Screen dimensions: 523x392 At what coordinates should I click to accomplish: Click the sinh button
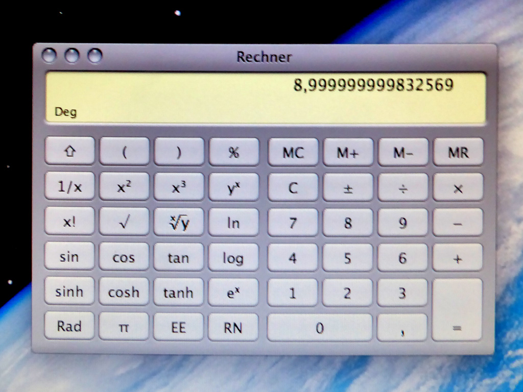click(69, 291)
